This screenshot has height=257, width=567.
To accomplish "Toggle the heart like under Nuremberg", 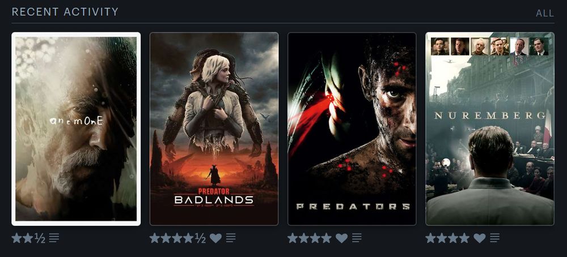I will click(480, 238).
